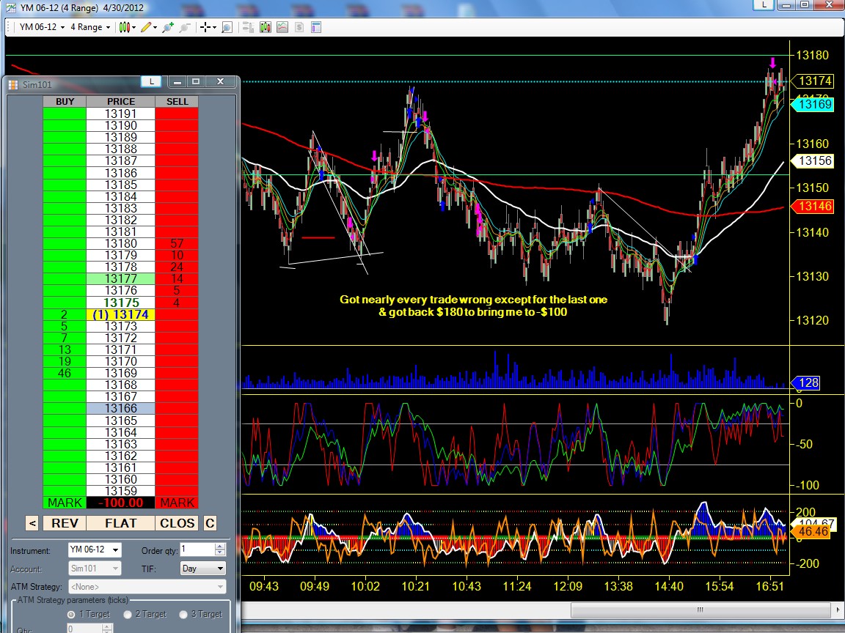Select the drawing tools pencil icon
Screen dimensions: 845x633
[x=145, y=27]
